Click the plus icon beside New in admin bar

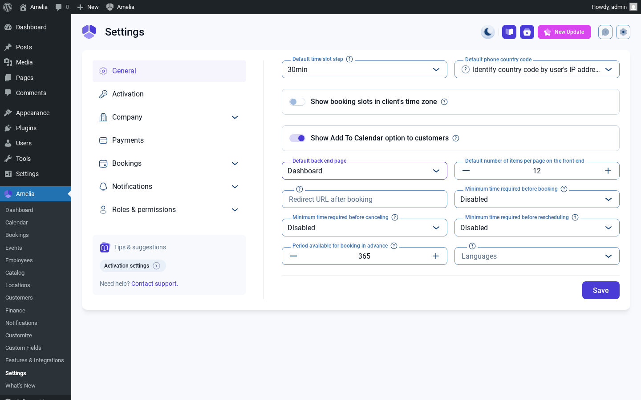click(80, 7)
